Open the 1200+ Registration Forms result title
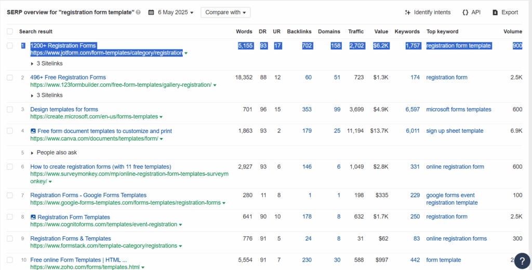Viewport: 532px width, 270px height. pyautogui.click(x=63, y=46)
